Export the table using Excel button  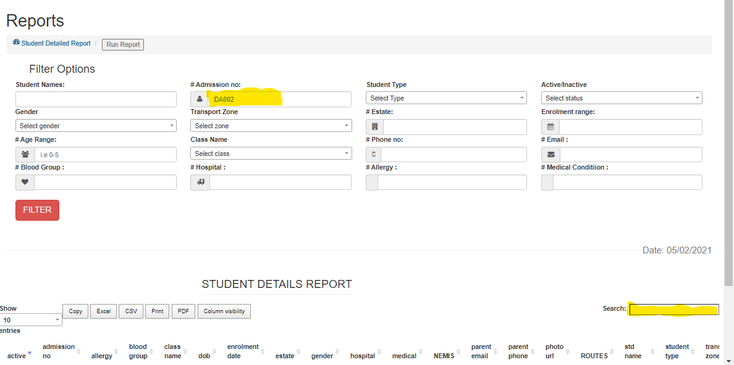(104, 311)
